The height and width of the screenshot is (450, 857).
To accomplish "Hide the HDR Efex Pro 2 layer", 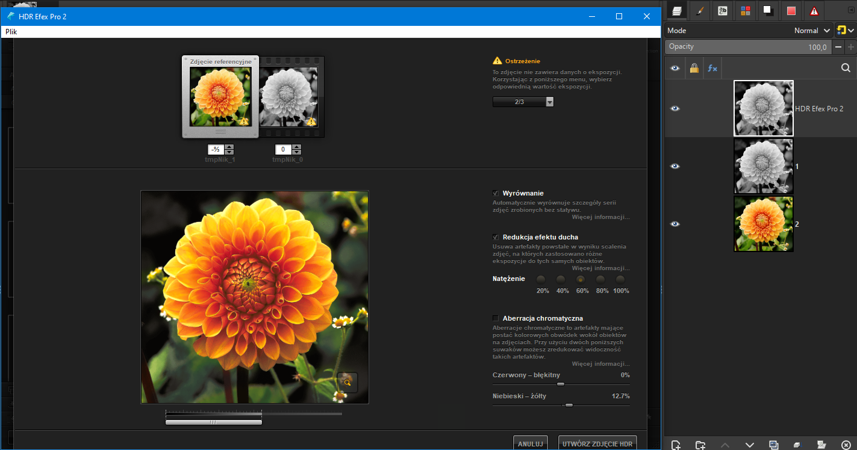I will pyautogui.click(x=675, y=108).
